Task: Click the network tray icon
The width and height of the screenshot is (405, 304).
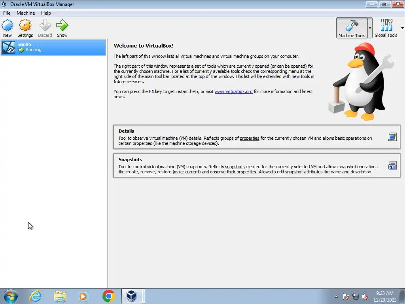Action: pos(356,296)
